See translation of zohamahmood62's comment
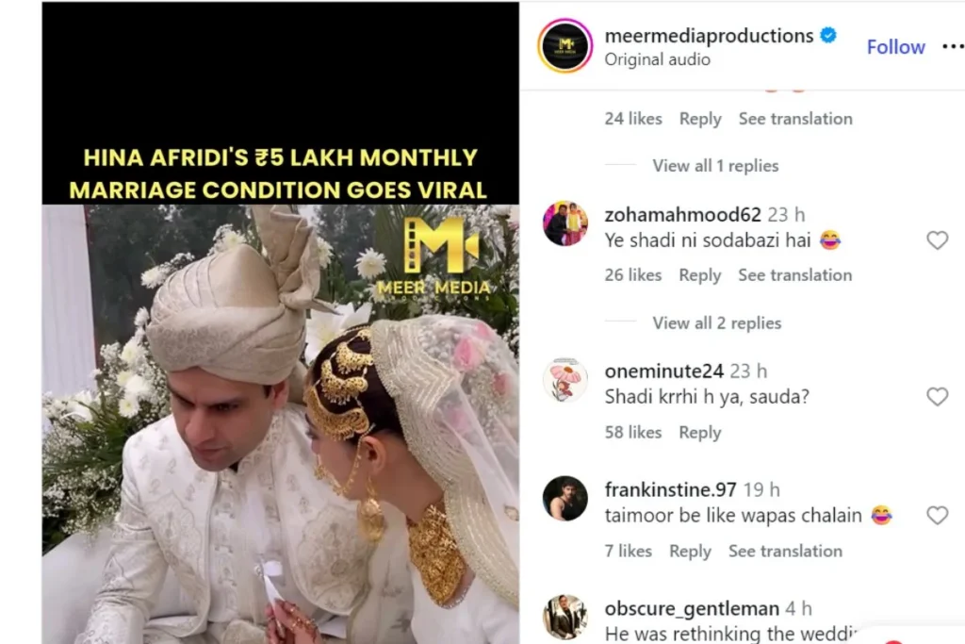Viewport: 965px width, 644px height. pyautogui.click(x=795, y=275)
